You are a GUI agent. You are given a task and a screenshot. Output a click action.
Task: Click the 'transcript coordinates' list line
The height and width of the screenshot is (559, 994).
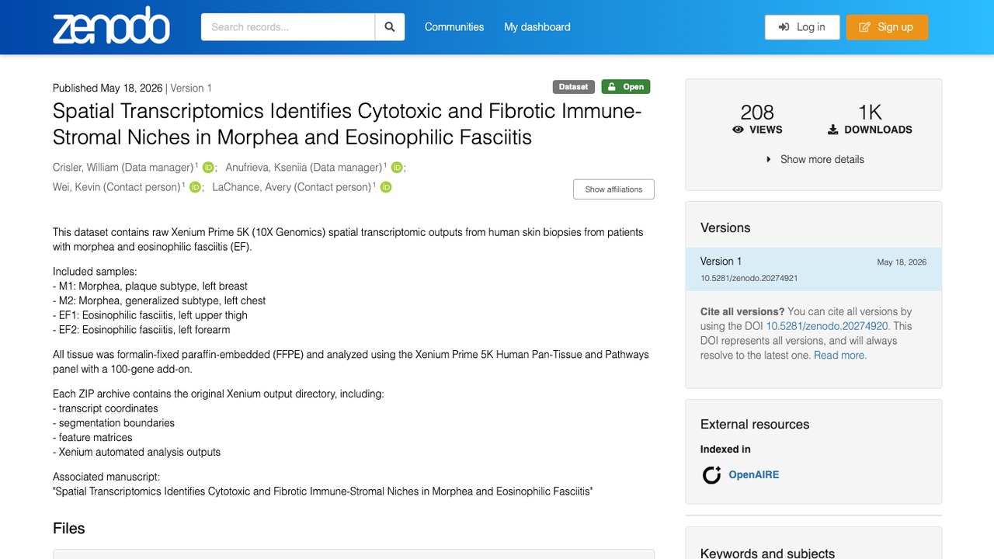(x=106, y=408)
